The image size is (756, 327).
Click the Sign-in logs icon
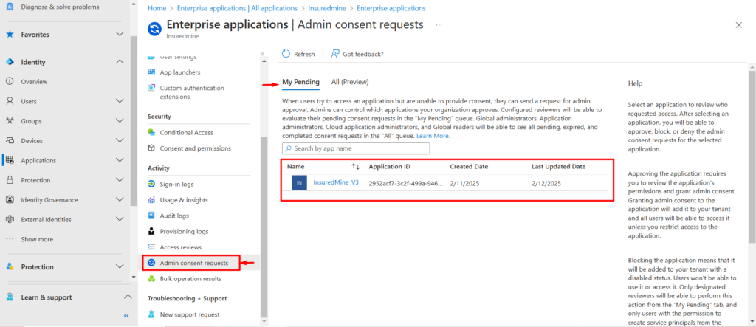pyautogui.click(x=151, y=185)
